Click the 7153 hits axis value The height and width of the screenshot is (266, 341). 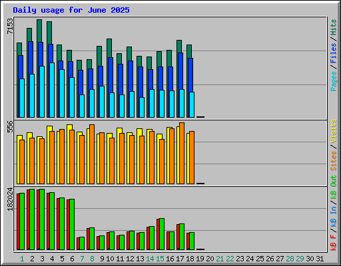point(10,26)
